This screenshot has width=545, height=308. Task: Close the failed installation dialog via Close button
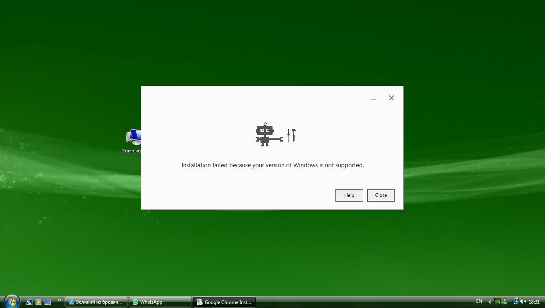pyautogui.click(x=381, y=195)
